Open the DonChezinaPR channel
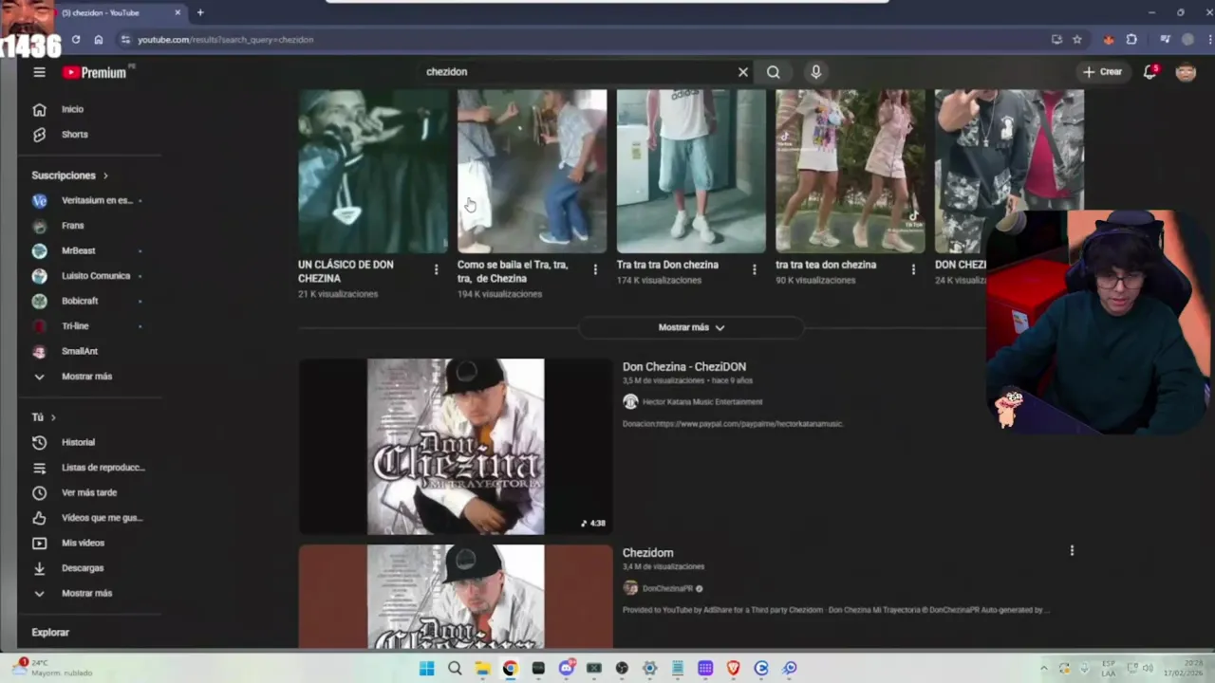 [x=667, y=589]
